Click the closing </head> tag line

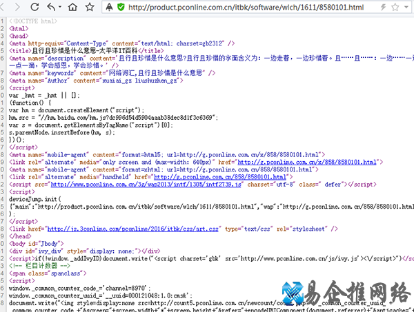click(20, 236)
